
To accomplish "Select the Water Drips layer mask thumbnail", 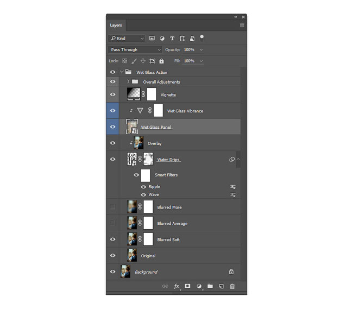I will point(148,159).
